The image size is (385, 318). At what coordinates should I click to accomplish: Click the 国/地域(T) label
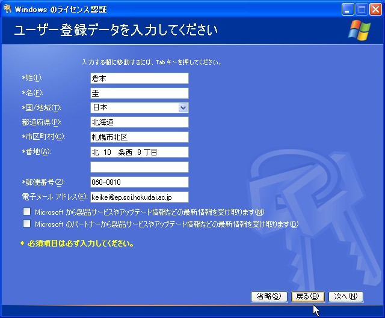click(x=42, y=107)
